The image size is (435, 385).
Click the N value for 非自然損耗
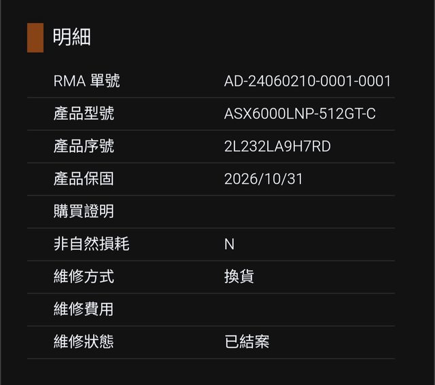[229, 244]
